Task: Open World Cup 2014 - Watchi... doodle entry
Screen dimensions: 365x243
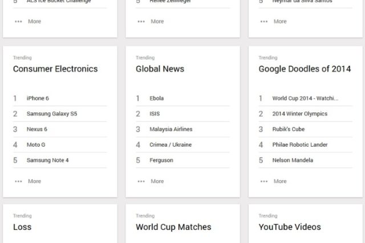Action: 305,98
